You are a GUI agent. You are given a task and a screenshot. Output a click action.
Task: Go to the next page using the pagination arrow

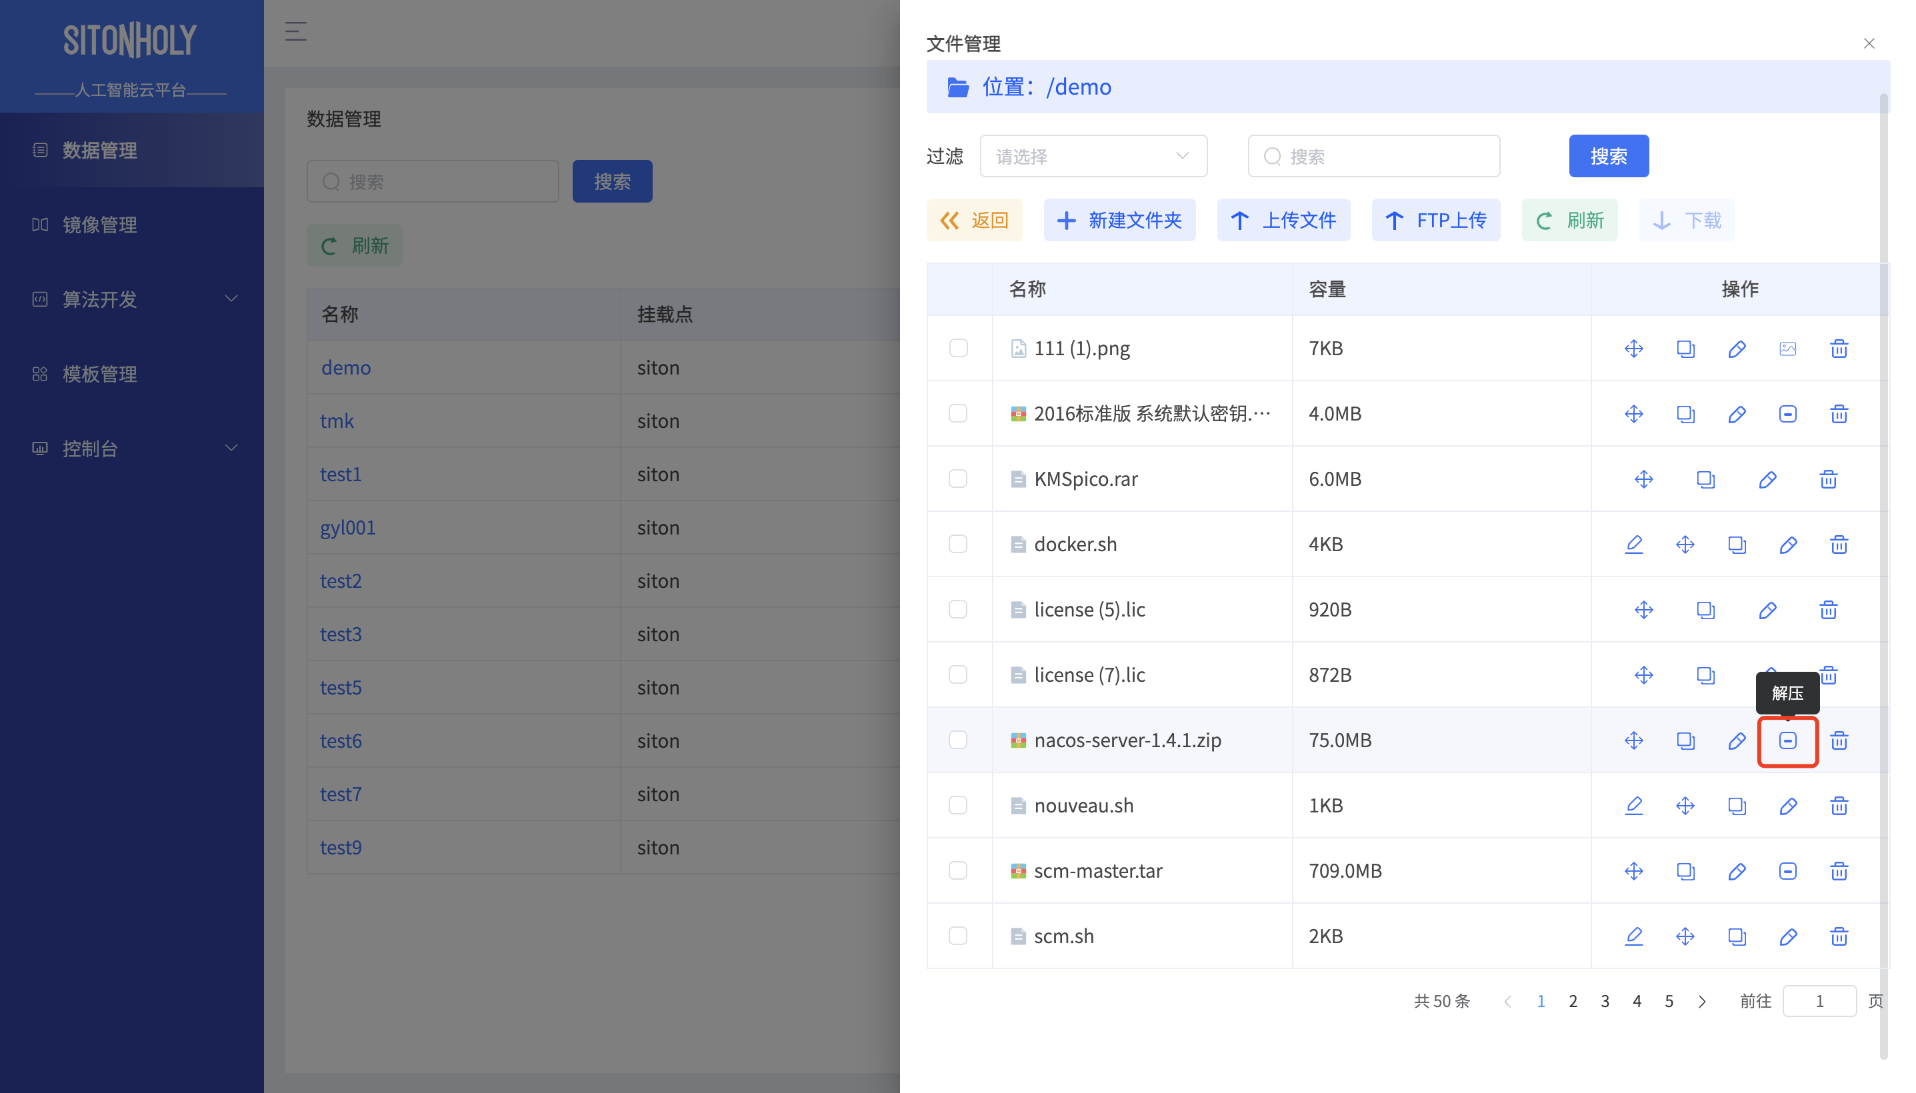pyautogui.click(x=1701, y=1002)
